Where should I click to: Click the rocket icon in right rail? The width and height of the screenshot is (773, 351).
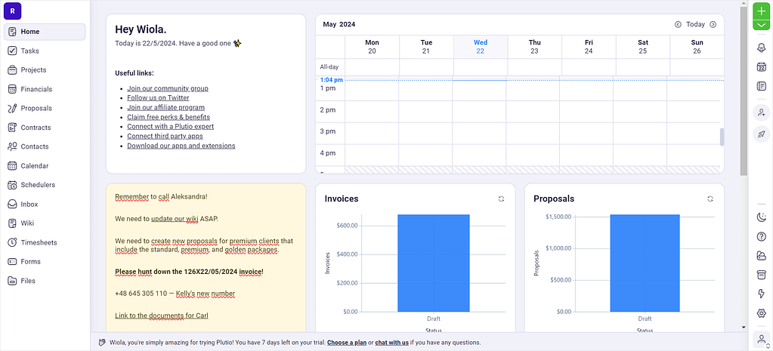point(761,134)
